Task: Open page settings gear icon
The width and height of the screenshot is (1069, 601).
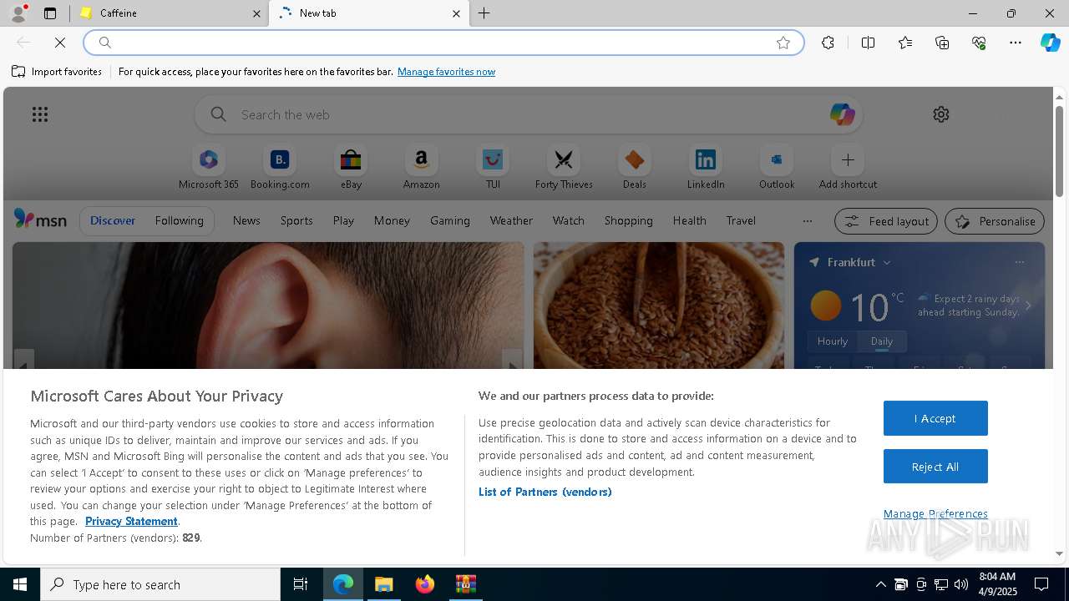Action: [941, 114]
